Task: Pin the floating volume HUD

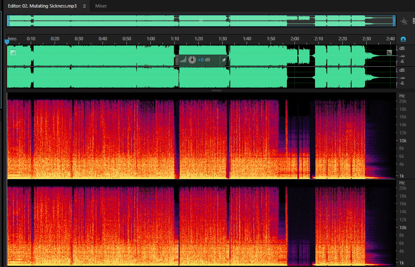Action: (224, 60)
